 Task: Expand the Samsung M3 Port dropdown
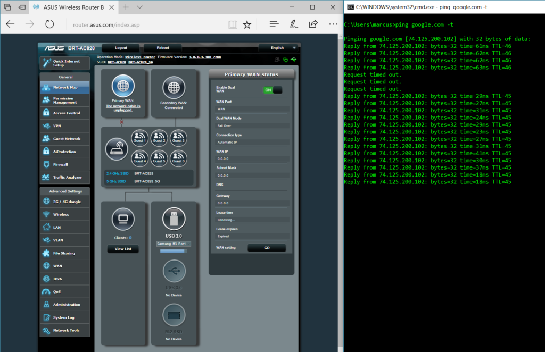coord(174,244)
